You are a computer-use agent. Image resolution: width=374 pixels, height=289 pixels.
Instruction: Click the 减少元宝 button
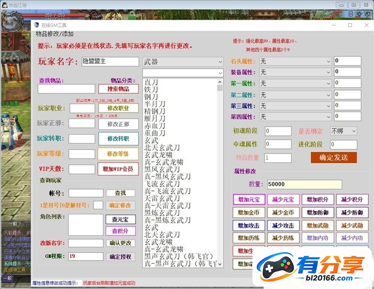pos(283,199)
